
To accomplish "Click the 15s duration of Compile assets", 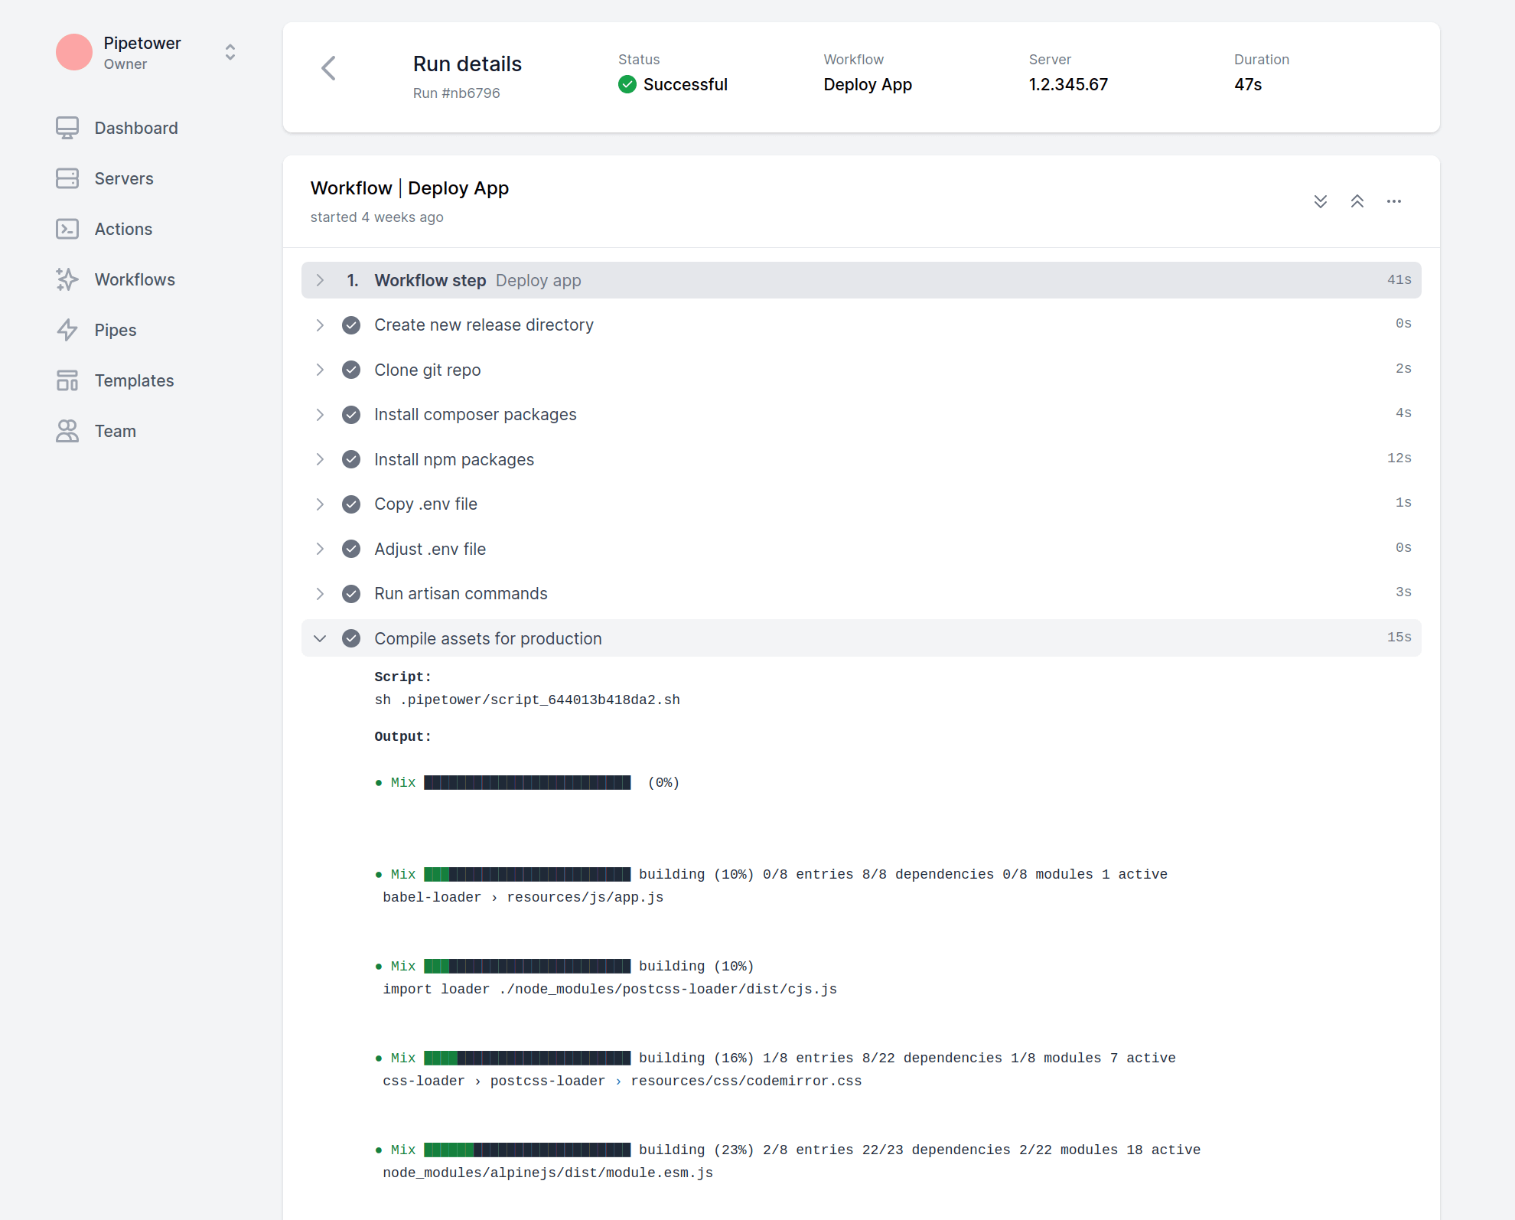I will 1399,637.
